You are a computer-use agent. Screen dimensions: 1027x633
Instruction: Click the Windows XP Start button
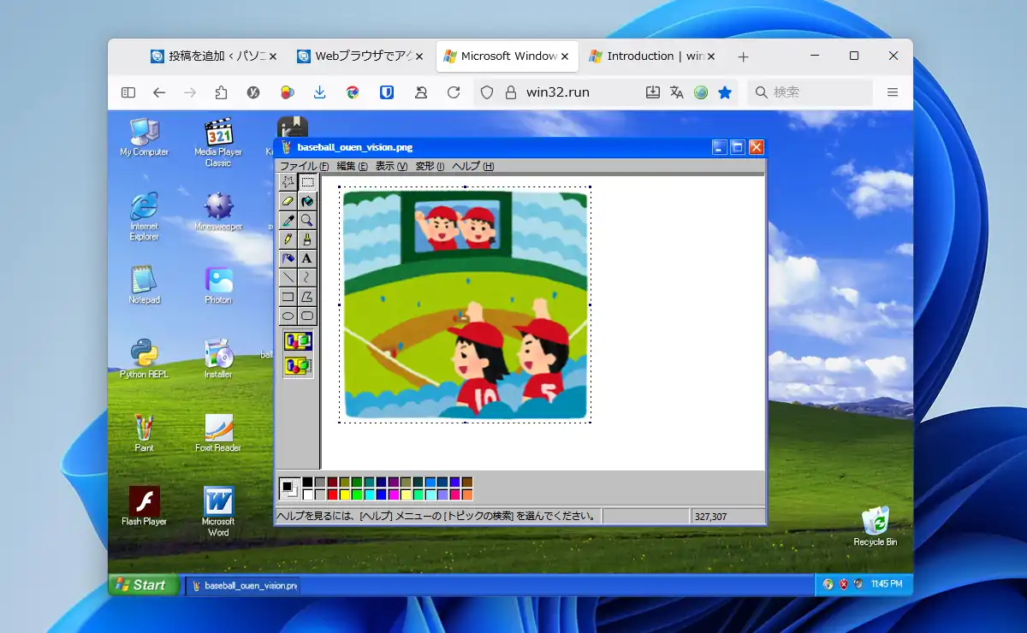pyautogui.click(x=142, y=585)
